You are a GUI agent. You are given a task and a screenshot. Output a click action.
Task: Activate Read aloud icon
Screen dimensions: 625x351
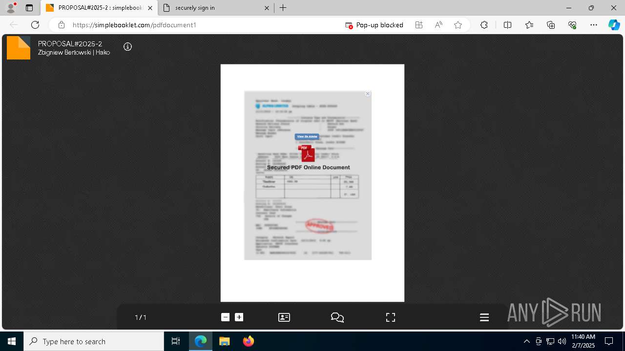[438, 25]
